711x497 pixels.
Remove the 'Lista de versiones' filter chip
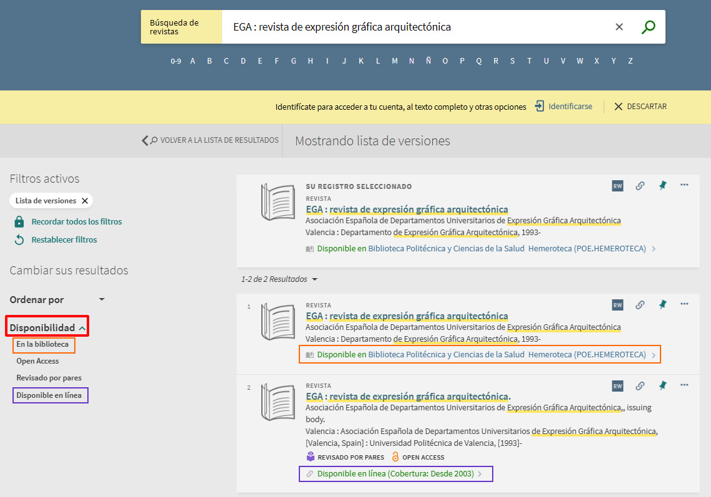[85, 201]
